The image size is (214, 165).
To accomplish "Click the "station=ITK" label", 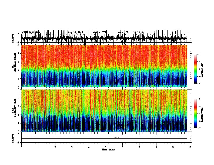I will point(99,32).
